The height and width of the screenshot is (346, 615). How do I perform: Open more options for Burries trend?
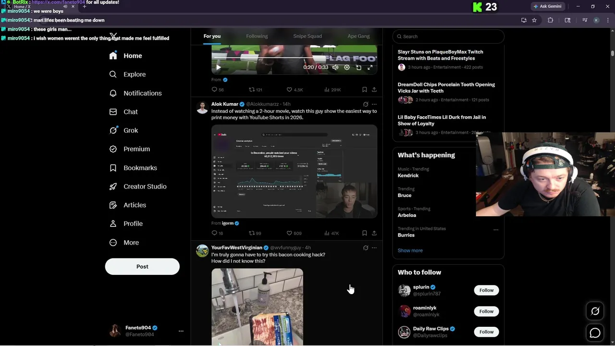[496, 230]
